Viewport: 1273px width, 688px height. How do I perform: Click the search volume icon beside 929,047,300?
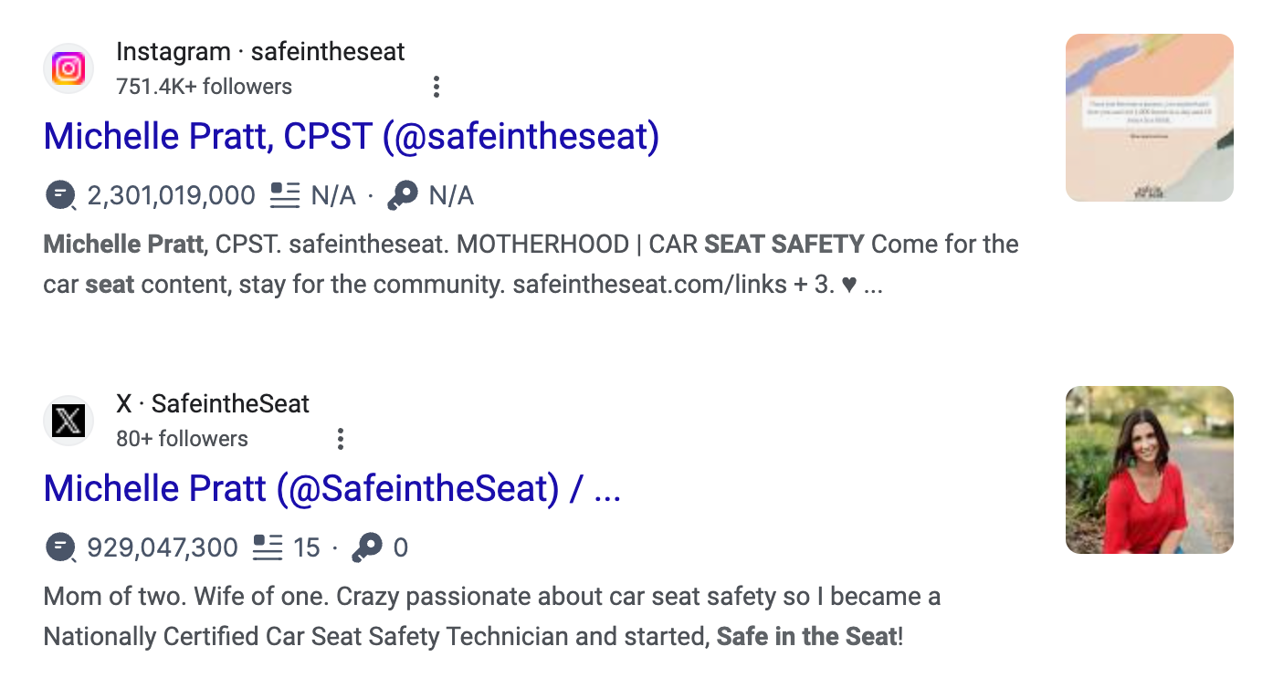click(60, 547)
